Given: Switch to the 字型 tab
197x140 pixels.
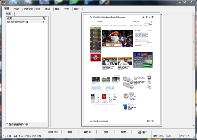Looking at the screenshot, I should click(16, 9).
